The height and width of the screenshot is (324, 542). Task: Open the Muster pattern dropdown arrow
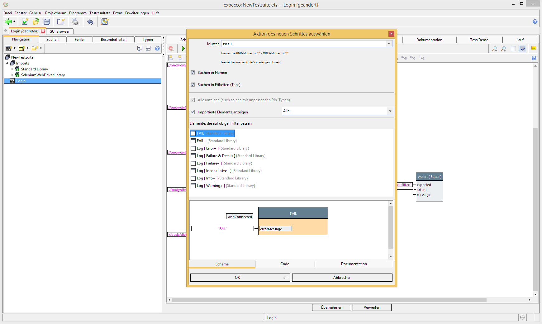(389, 44)
